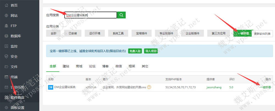Click the FTP icon in sidebar
Image resolution: width=275 pixels, height=111 pixels.
coord(6,26)
